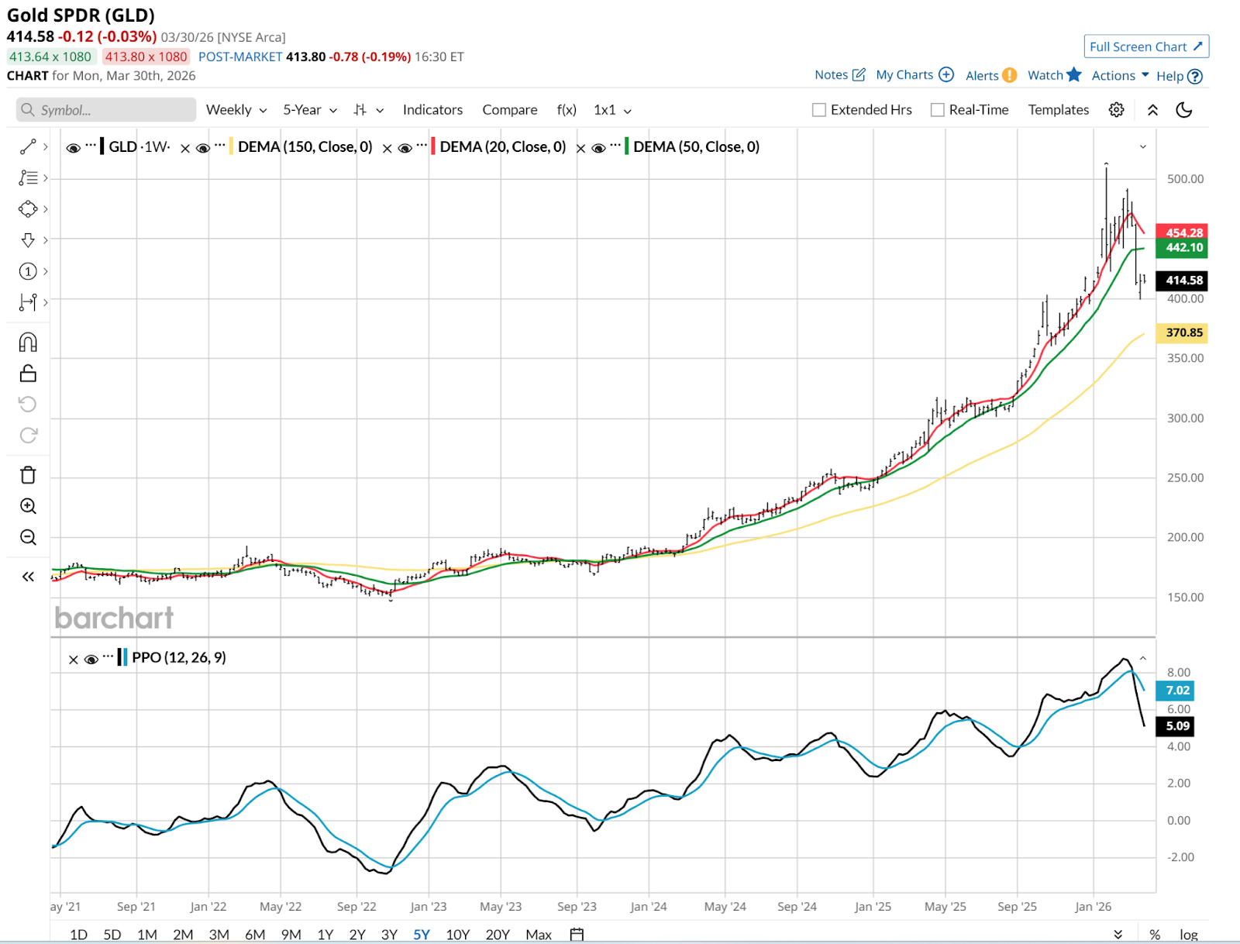Click the zoom out magnifier icon

pyautogui.click(x=28, y=537)
